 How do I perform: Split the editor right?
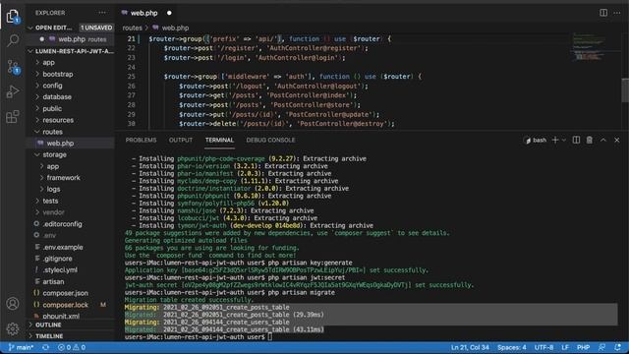(603, 13)
